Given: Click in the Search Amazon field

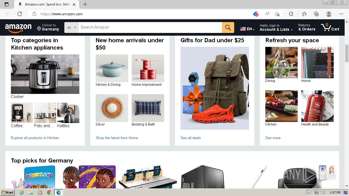Looking at the screenshot, I should click(x=150, y=27).
